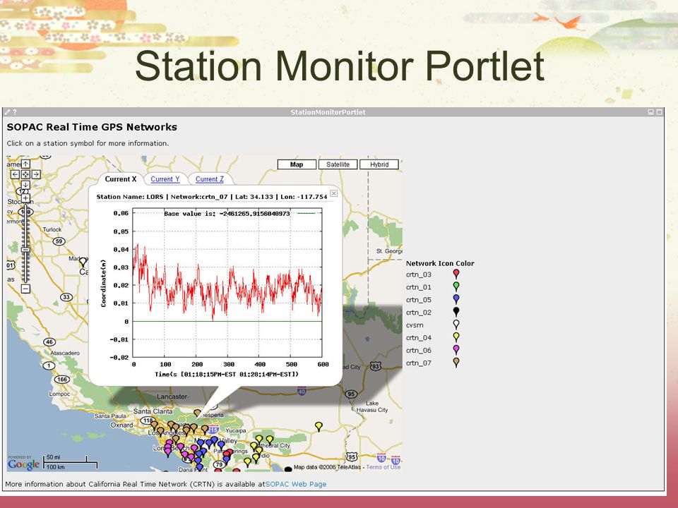The height and width of the screenshot is (508, 678).
Task: Pan the map right with the arrow control
Action: pyautogui.click(x=36, y=174)
